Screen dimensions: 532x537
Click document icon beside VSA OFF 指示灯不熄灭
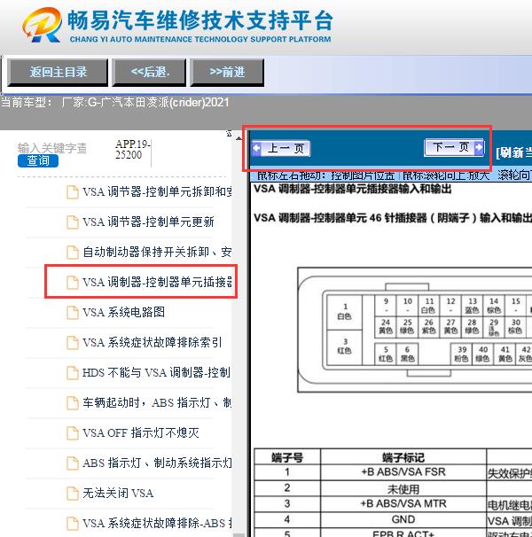(73, 433)
